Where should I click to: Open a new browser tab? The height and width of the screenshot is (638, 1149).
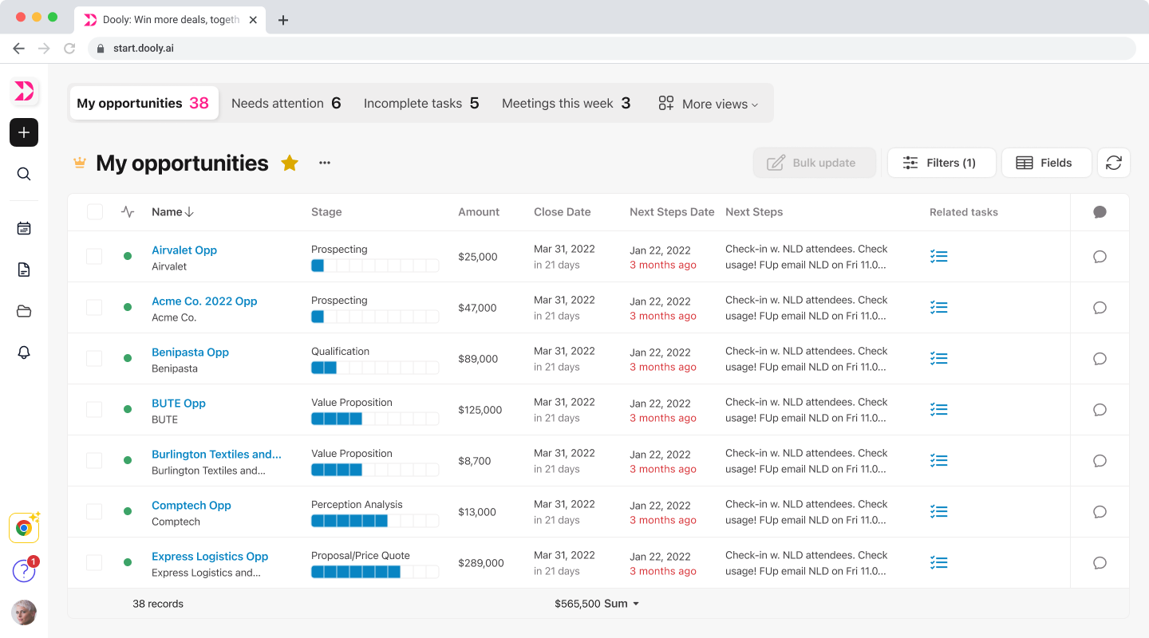pyautogui.click(x=283, y=20)
